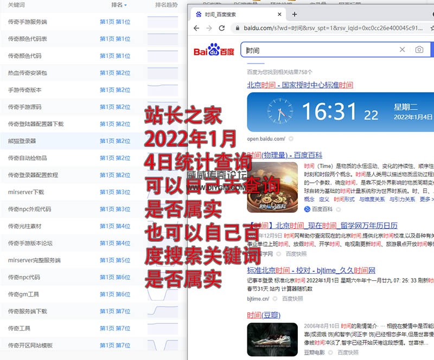The height and width of the screenshot is (360, 434).
Task: Click the keyword 传奇gm工具
Action: pos(23,294)
